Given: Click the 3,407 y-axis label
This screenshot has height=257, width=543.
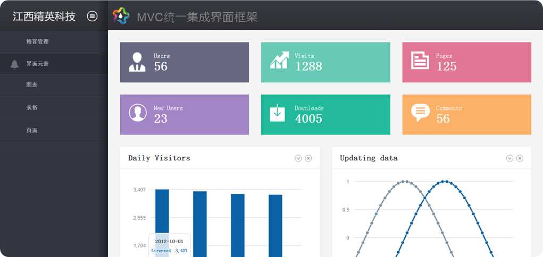Looking at the screenshot, I should pos(139,190).
